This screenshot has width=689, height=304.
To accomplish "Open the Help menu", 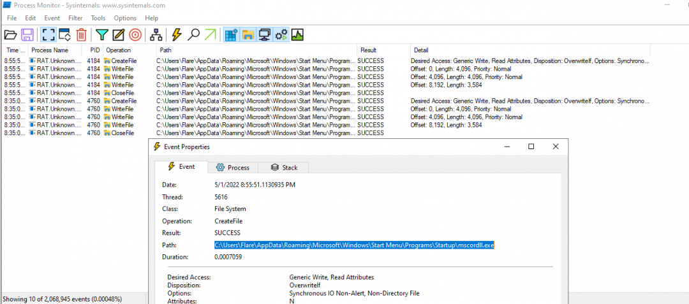I will [152, 18].
